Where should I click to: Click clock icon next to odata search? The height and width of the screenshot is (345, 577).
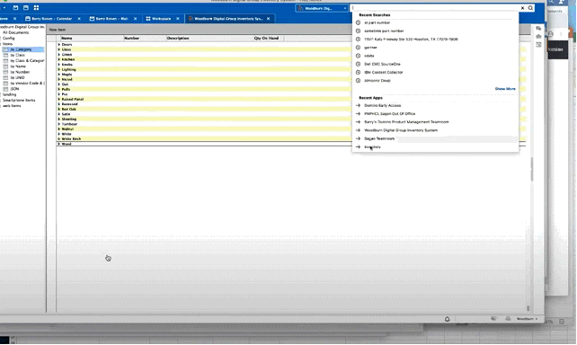[x=358, y=56]
